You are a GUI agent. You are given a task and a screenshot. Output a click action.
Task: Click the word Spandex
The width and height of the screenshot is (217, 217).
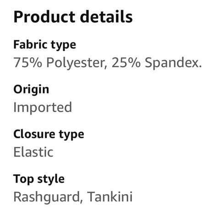173,63
